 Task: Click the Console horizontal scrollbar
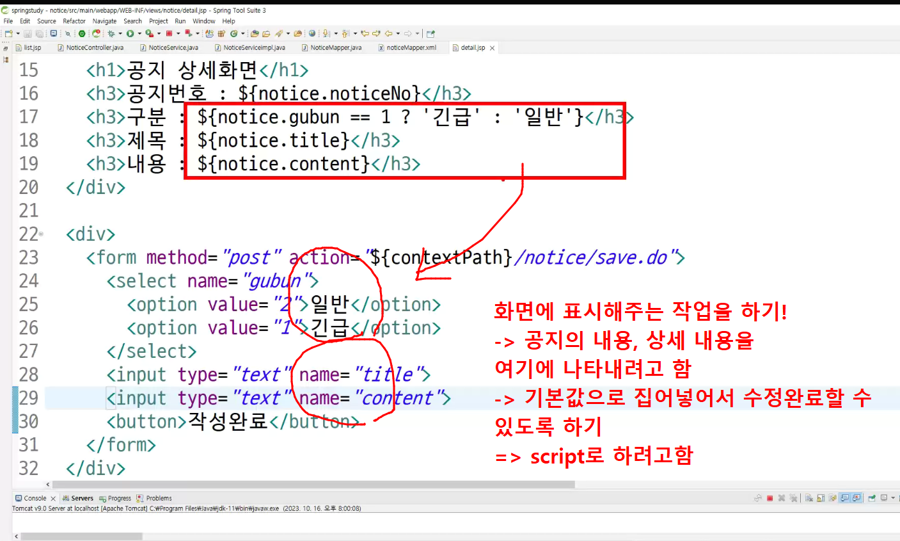(81, 536)
